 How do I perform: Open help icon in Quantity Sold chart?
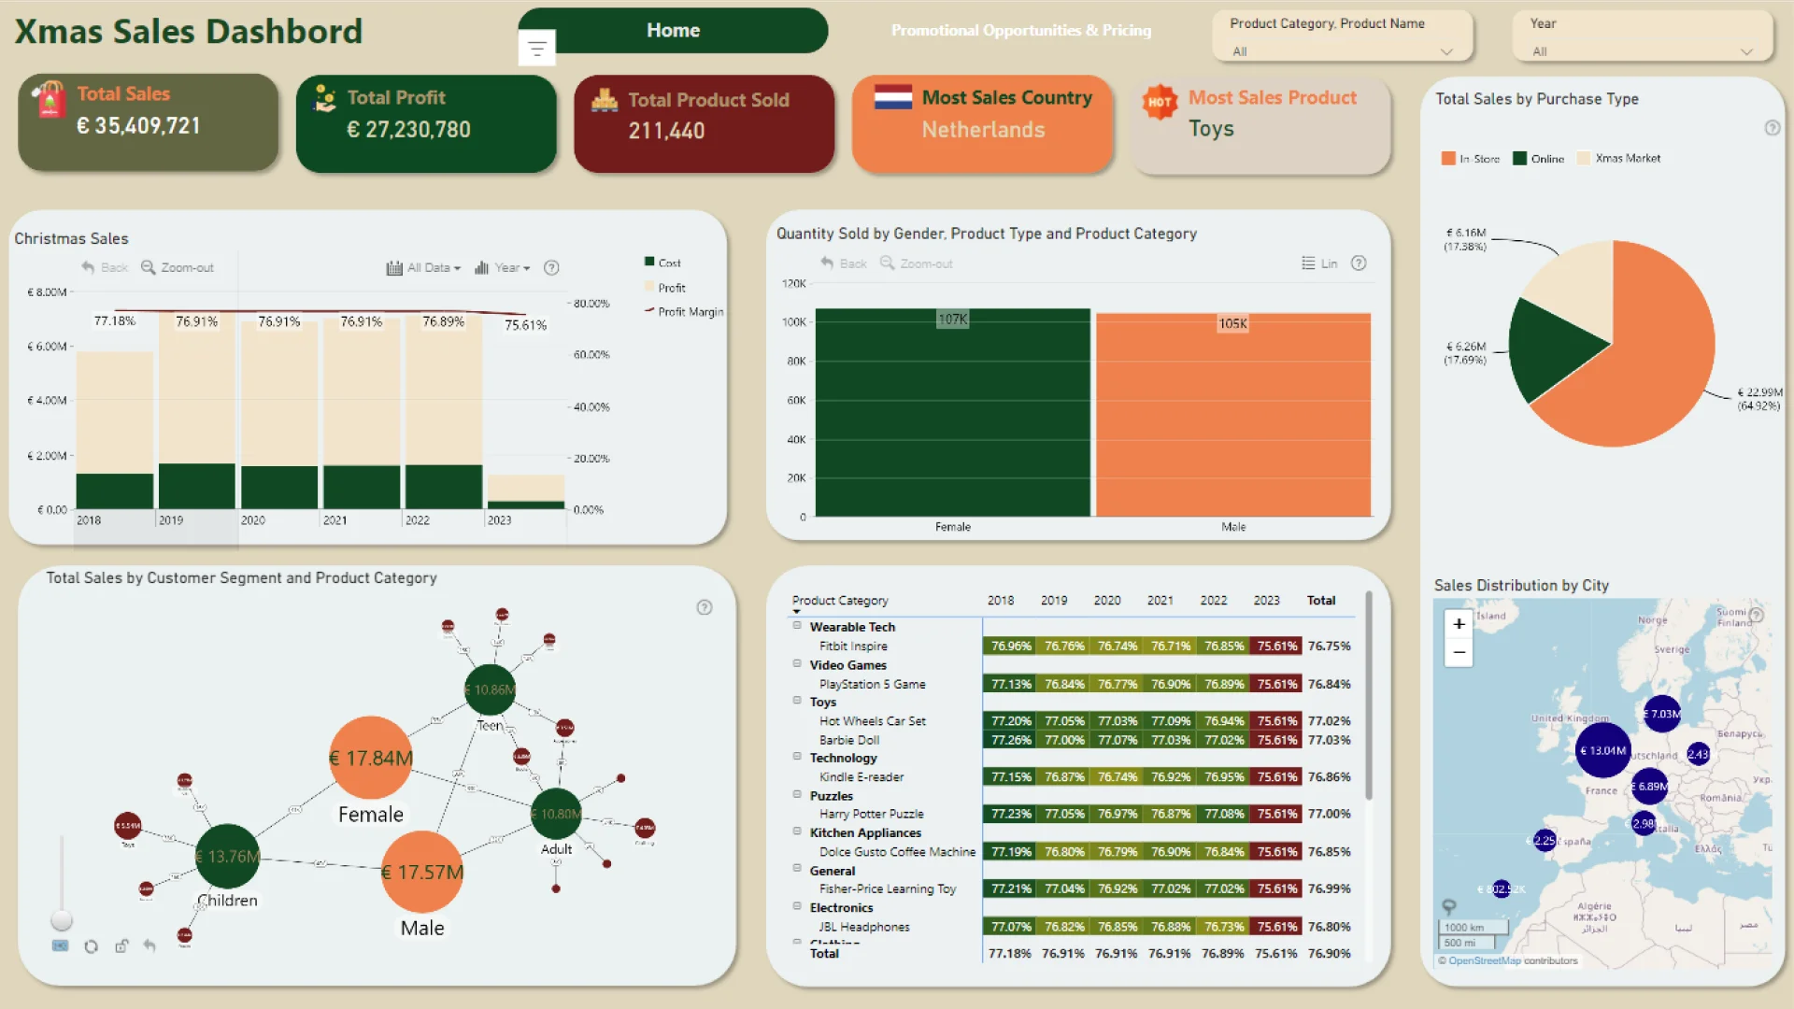[x=1359, y=263]
